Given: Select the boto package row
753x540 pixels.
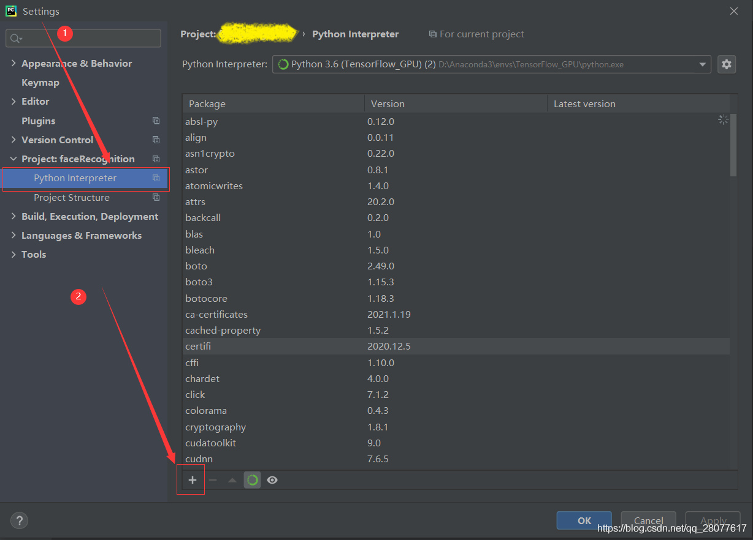Looking at the screenshot, I should tap(456, 266).
